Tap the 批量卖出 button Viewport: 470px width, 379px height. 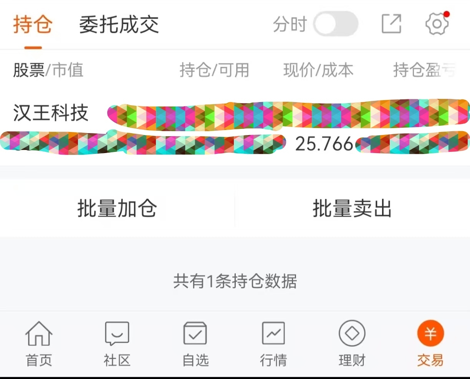[x=352, y=209]
